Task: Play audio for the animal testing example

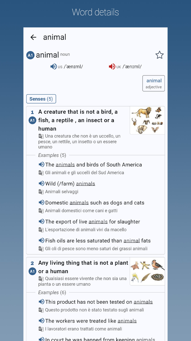Action: [x=41, y=302]
